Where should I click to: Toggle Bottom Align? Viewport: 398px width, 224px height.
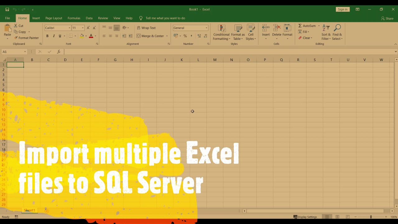[x=117, y=28]
